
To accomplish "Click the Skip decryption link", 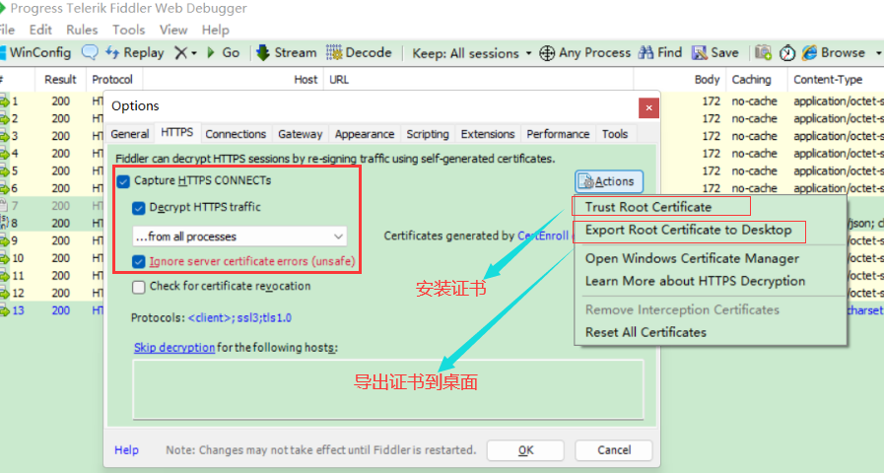I will click(174, 347).
